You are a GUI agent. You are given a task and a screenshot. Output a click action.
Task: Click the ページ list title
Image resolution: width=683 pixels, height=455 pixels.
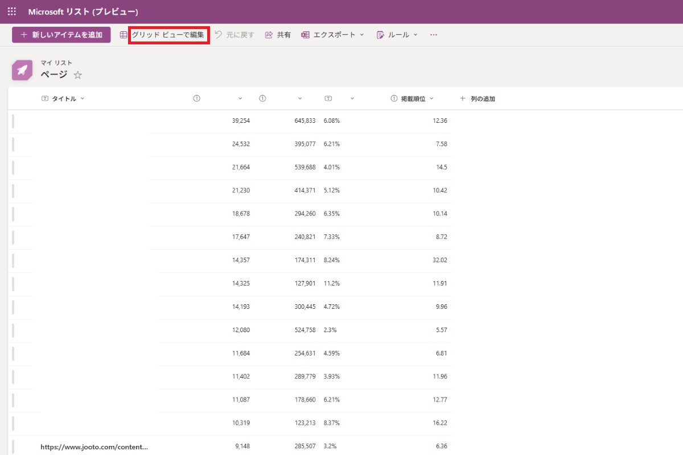point(54,75)
